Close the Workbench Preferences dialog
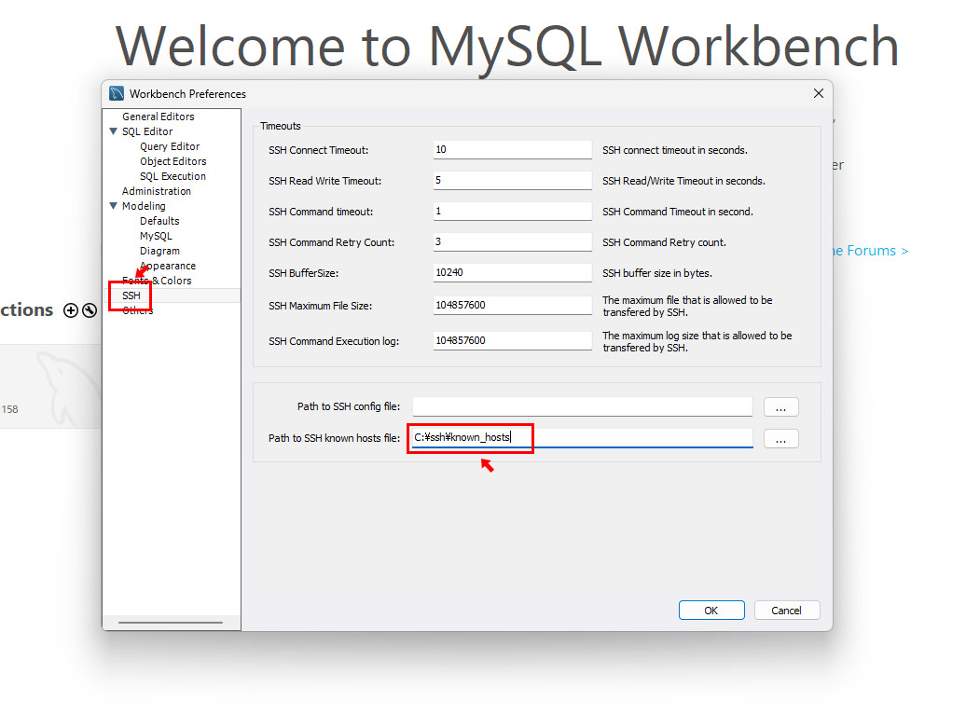The height and width of the screenshot is (728, 980). click(819, 93)
